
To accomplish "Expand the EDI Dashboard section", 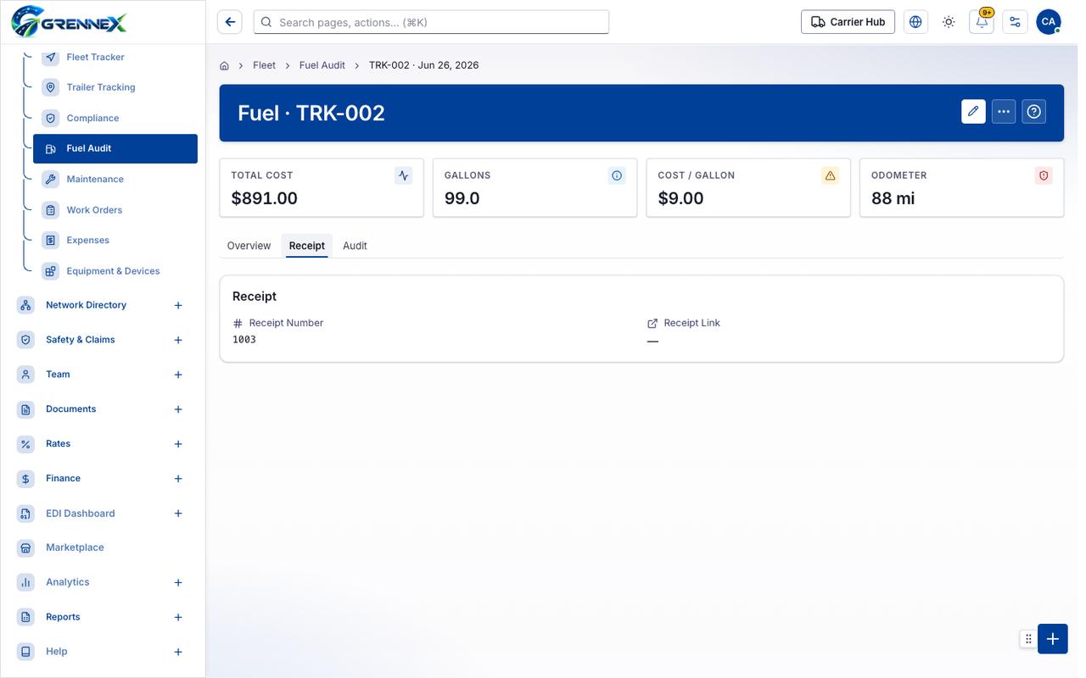I will [178, 514].
